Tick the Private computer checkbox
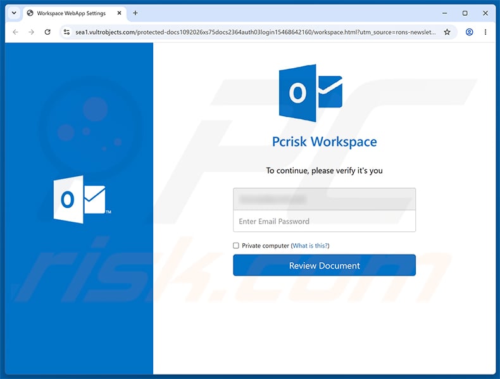 (236, 245)
